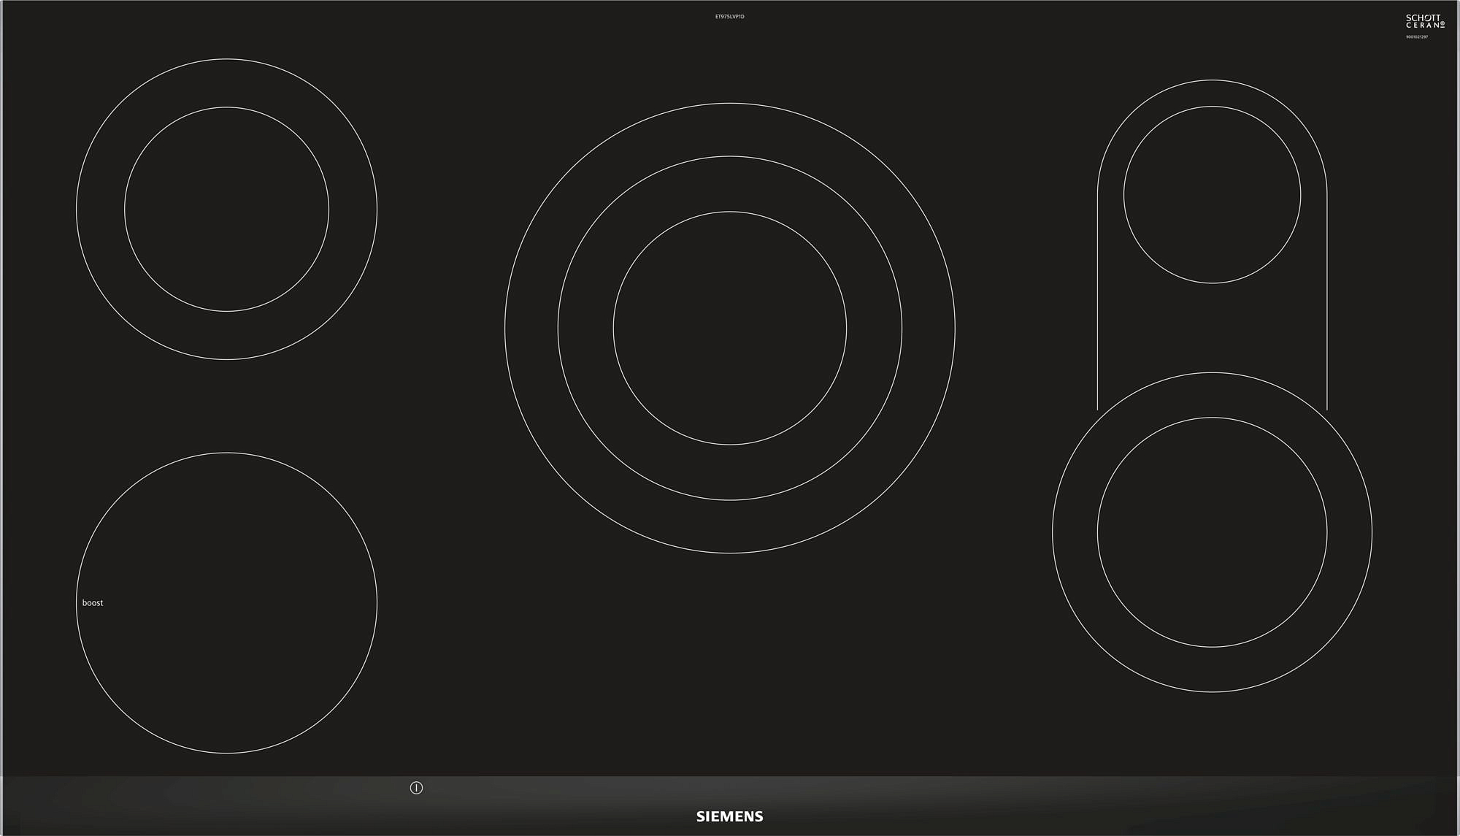Click the ET975LVP1D model number text

tap(729, 16)
